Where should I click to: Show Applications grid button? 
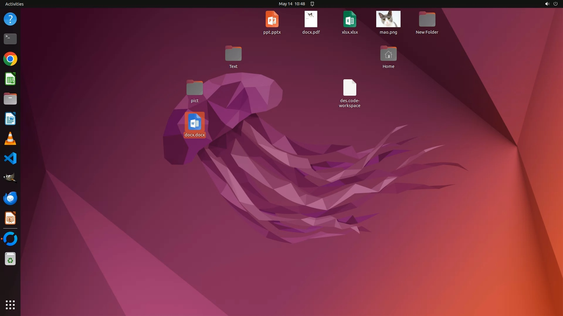tap(10, 305)
